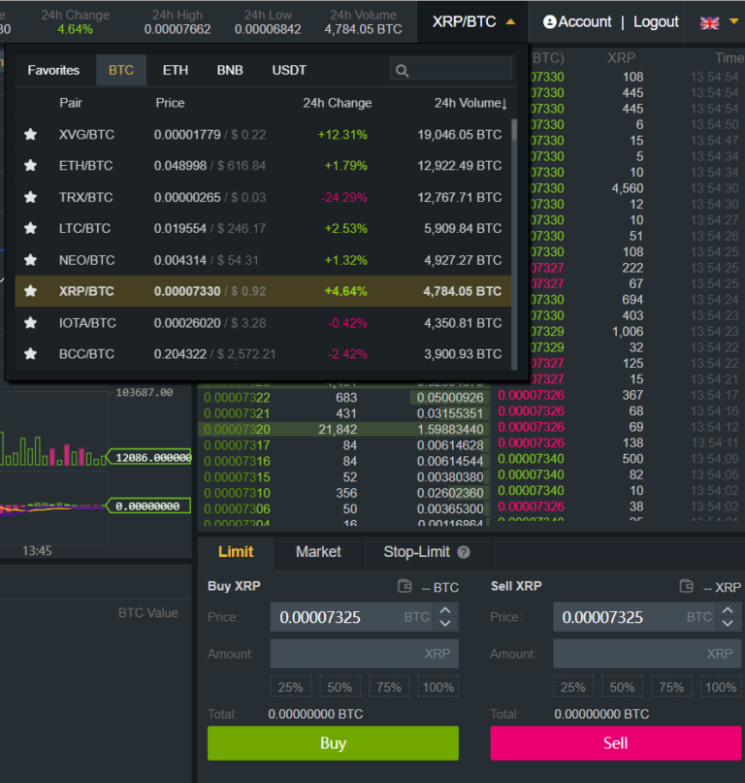Click the UK flag language icon
Viewport: 745px width, 783px height.
coord(709,22)
